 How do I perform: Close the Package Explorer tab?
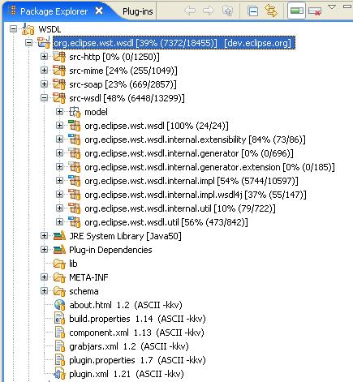tap(99, 11)
